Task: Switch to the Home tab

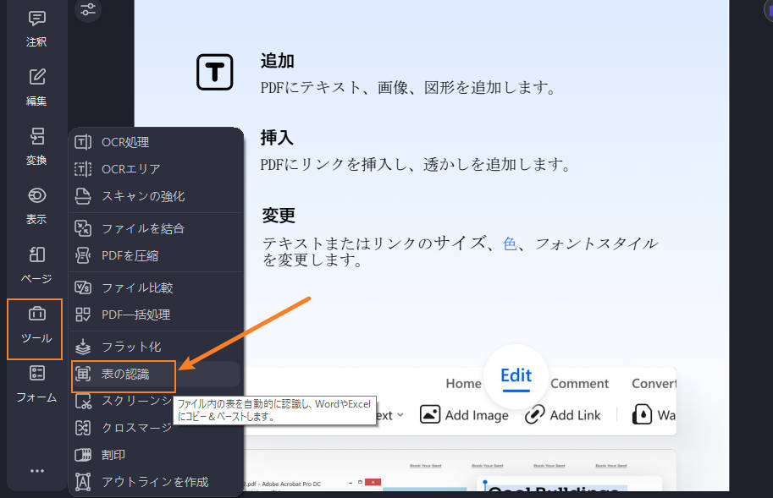Action: [463, 383]
